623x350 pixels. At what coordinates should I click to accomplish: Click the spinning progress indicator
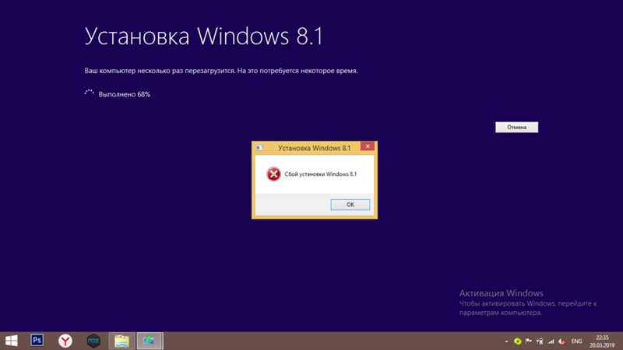tap(90, 93)
